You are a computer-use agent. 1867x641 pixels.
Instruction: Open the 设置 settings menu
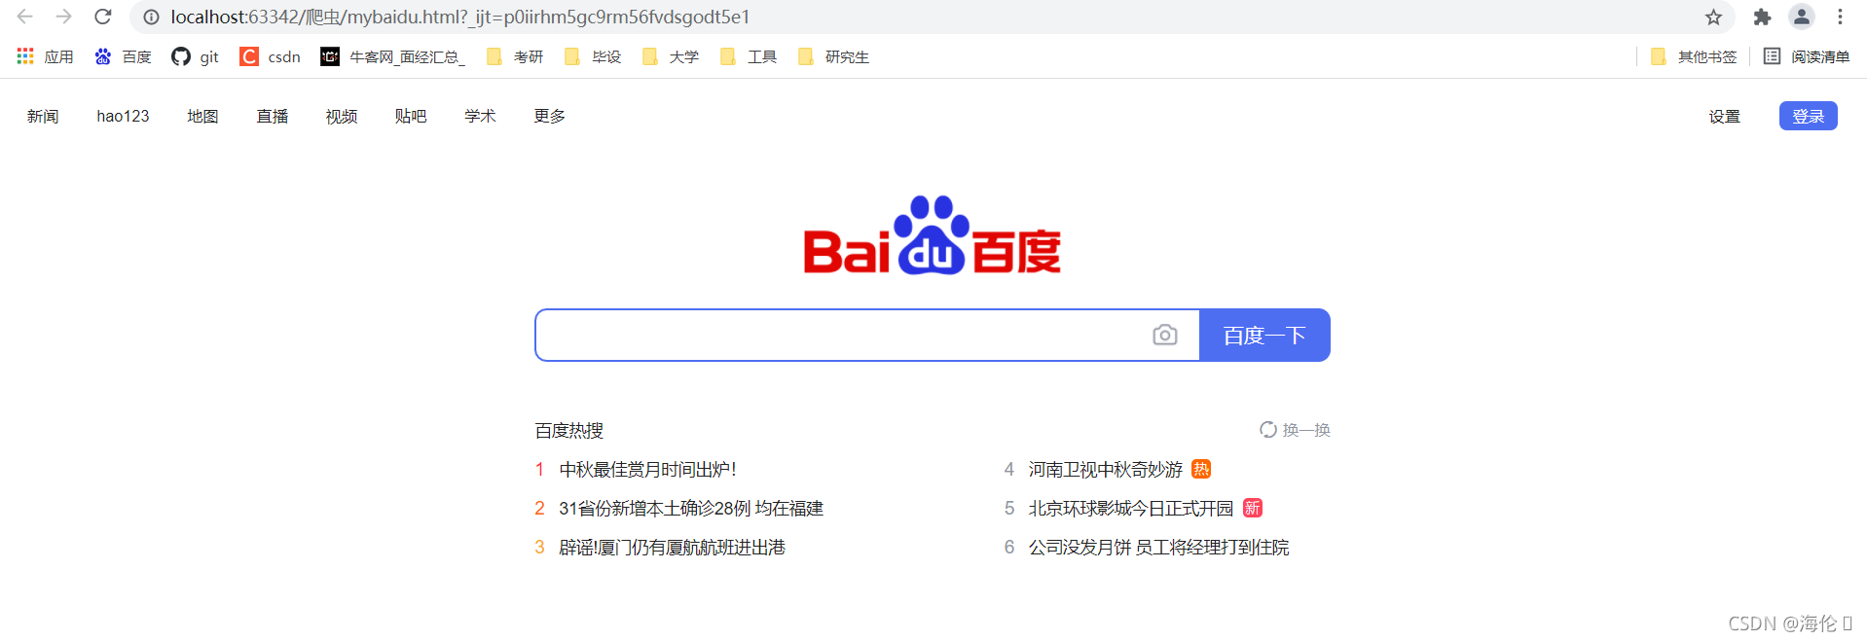1724,116
